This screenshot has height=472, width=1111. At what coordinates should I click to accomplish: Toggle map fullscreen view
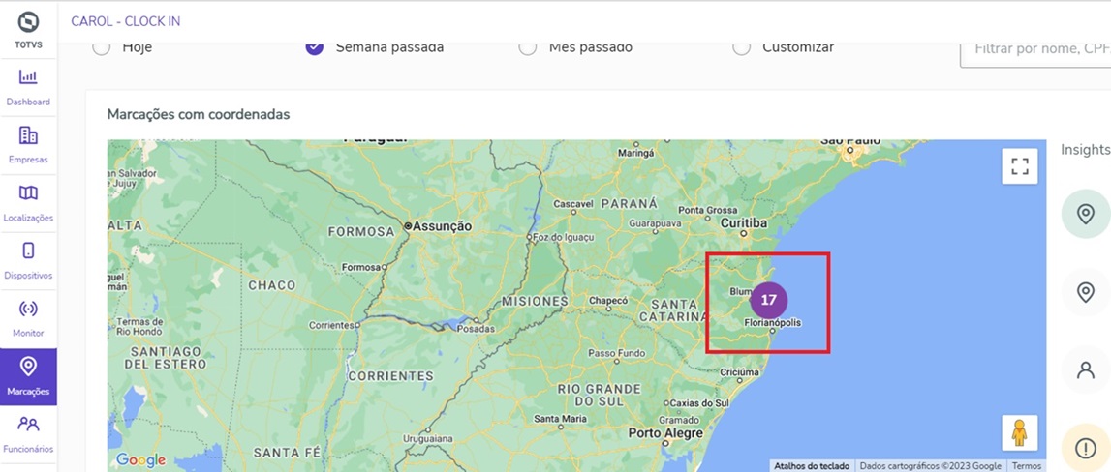point(1020,166)
